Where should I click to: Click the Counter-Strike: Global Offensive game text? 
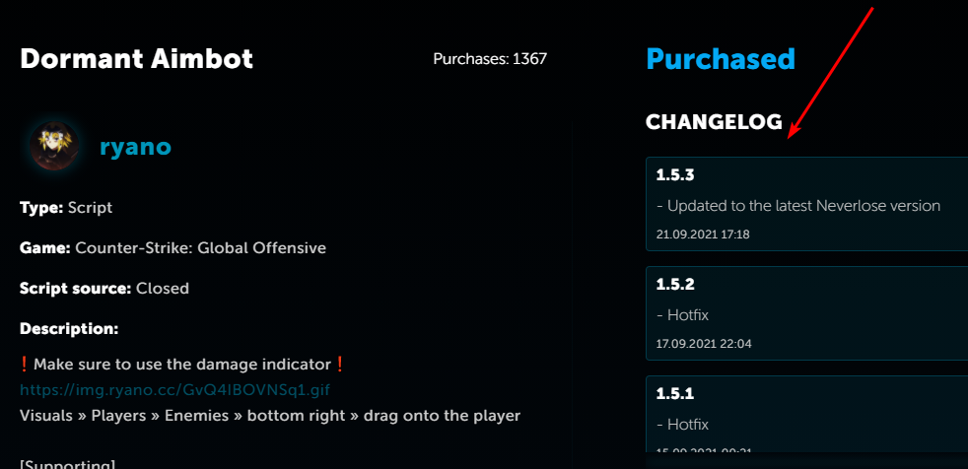200,248
